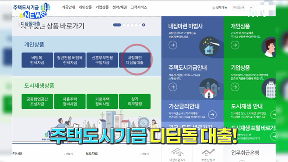Click the arrow under green 기업상품 tile
Viewport: 288px width, 162px height.
tap(235, 87)
